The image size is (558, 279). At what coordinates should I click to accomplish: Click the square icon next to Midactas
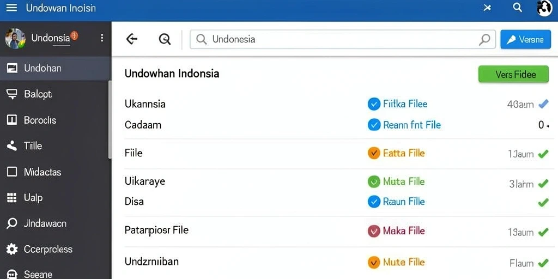(x=12, y=172)
